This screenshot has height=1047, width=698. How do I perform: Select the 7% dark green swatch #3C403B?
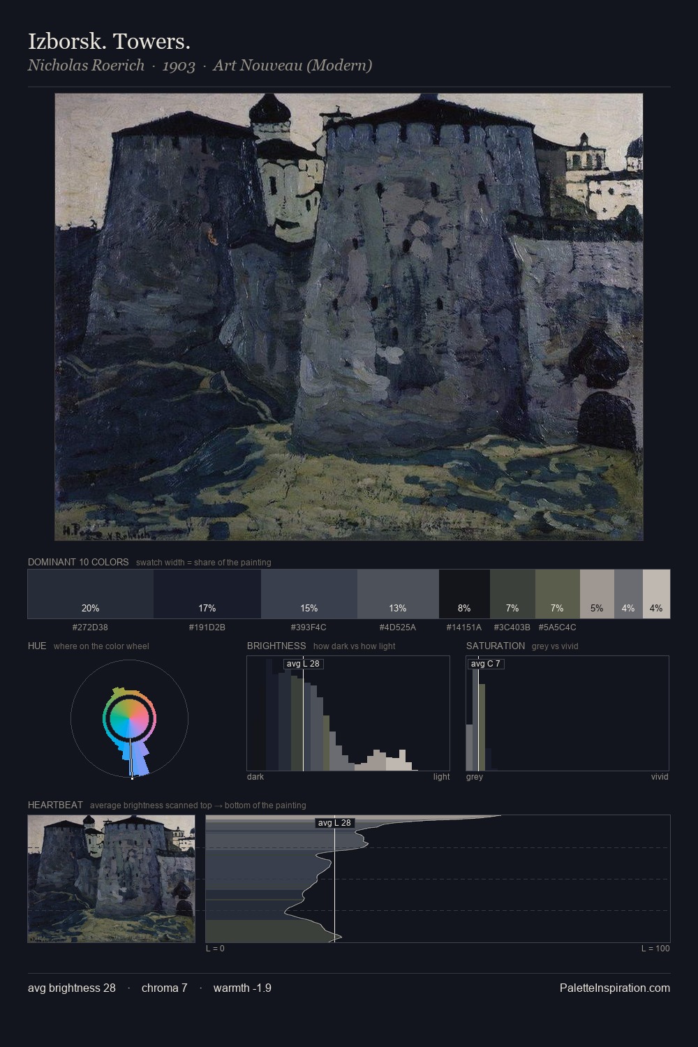(512, 594)
